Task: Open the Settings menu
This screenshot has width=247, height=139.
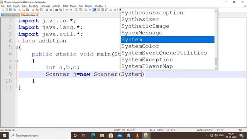Action: point(56,6)
